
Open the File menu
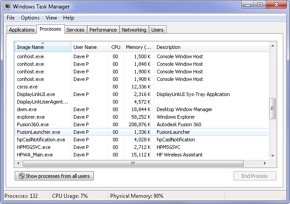pos(11,18)
